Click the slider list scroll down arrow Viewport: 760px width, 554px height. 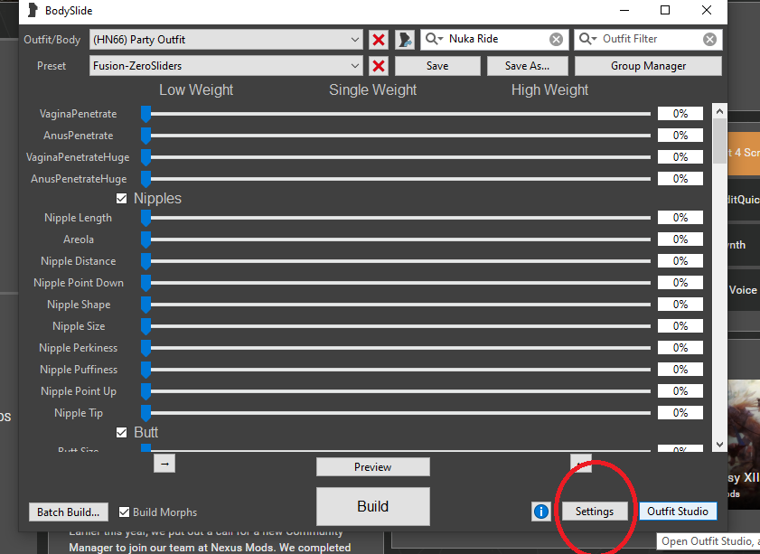(x=719, y=445)
